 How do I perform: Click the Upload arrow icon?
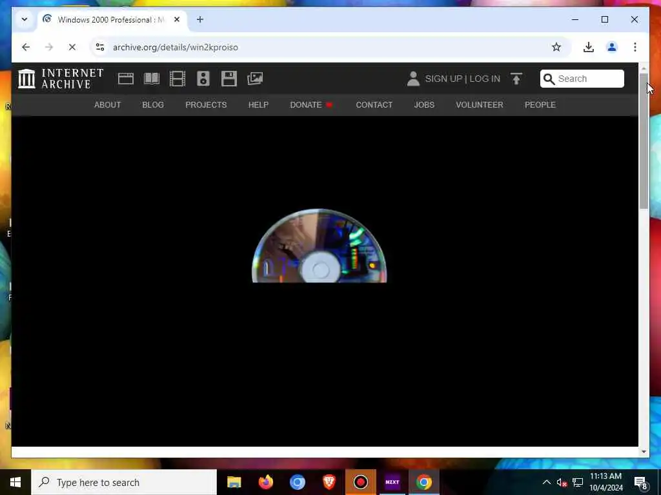click(x=516, y=79)
